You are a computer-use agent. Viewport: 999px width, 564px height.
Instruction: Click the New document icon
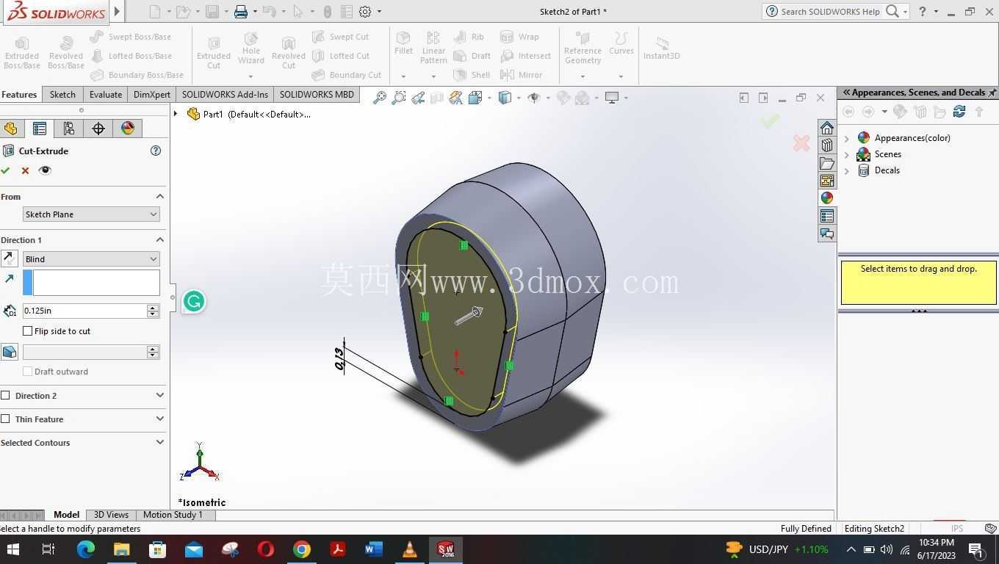click(x=154, y=11)
